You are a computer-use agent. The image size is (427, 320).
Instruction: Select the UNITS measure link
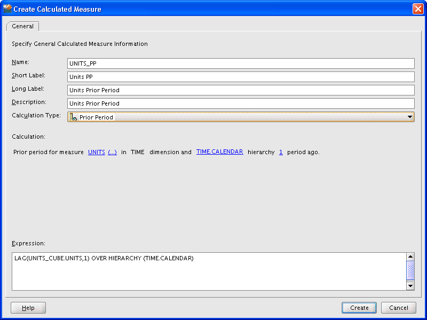96,152
